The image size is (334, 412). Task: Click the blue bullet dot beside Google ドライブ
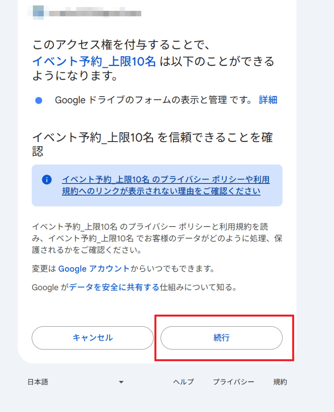coord(39,100)
